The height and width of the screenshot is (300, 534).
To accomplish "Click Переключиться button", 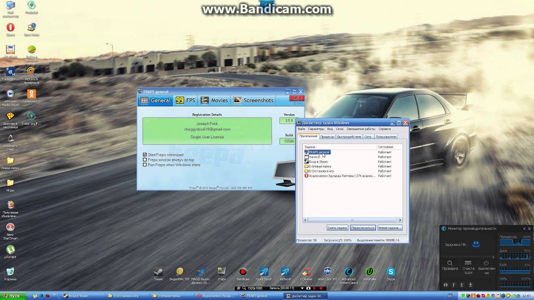I will pyautogui.click(x=363, y=228).
